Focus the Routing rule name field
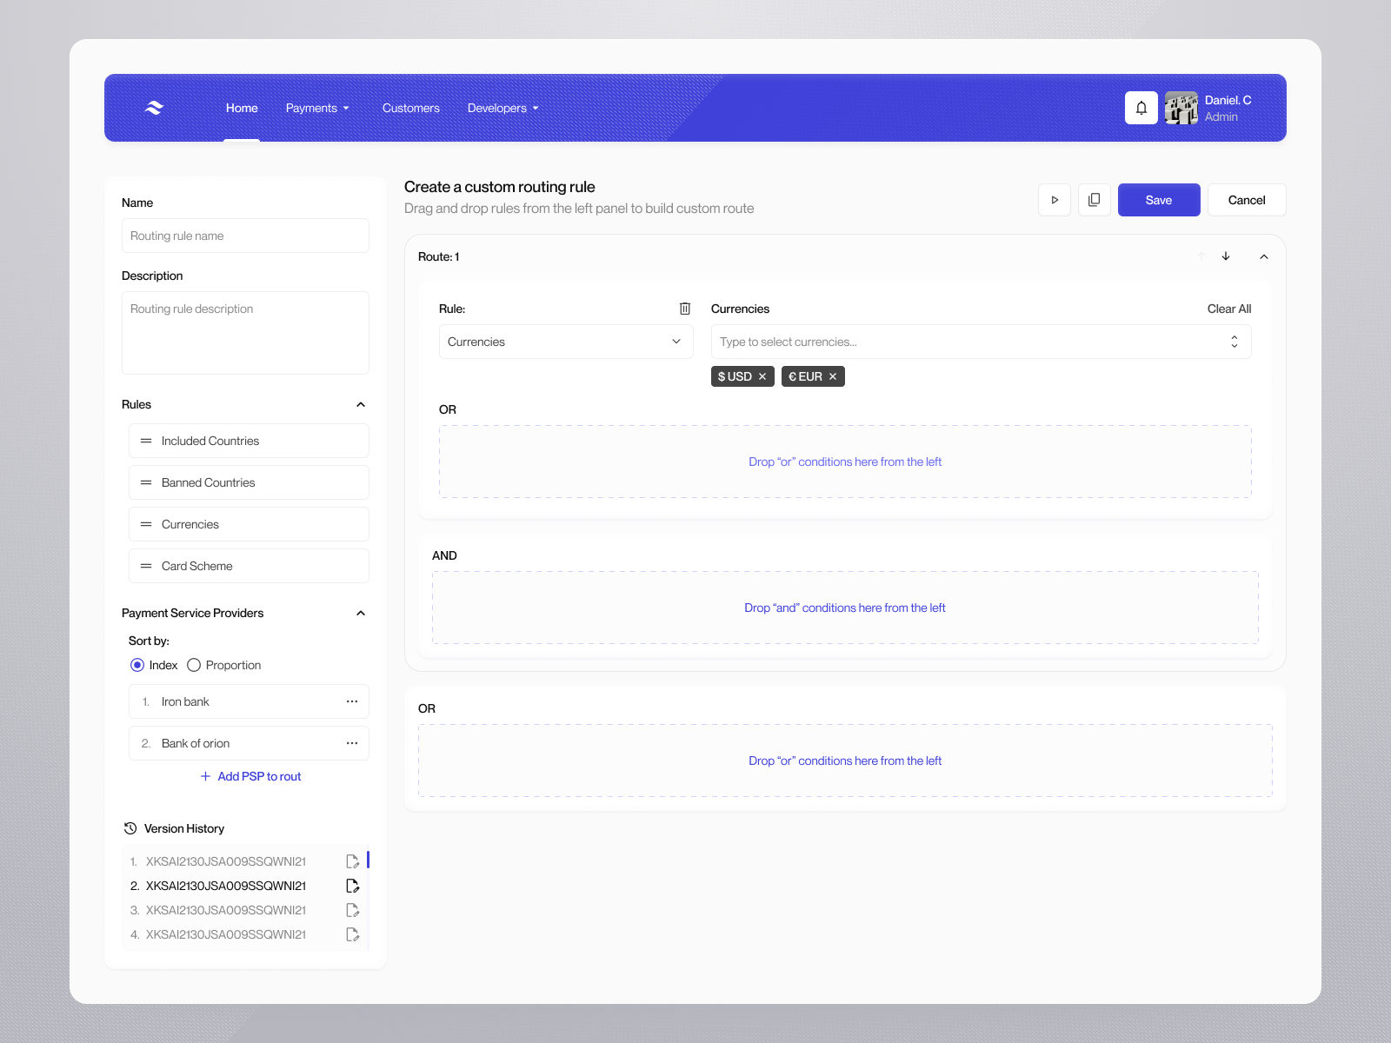The image size is (1391, 1043). pyautogui.click(x=245, y=236)
